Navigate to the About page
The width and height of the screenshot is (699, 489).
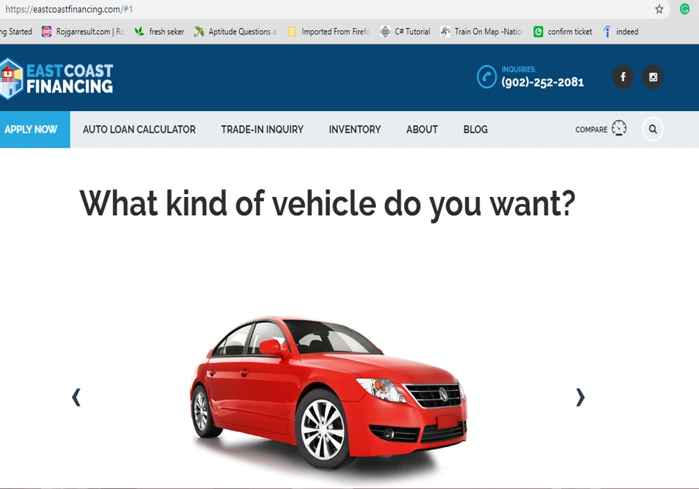click(422, 129)
